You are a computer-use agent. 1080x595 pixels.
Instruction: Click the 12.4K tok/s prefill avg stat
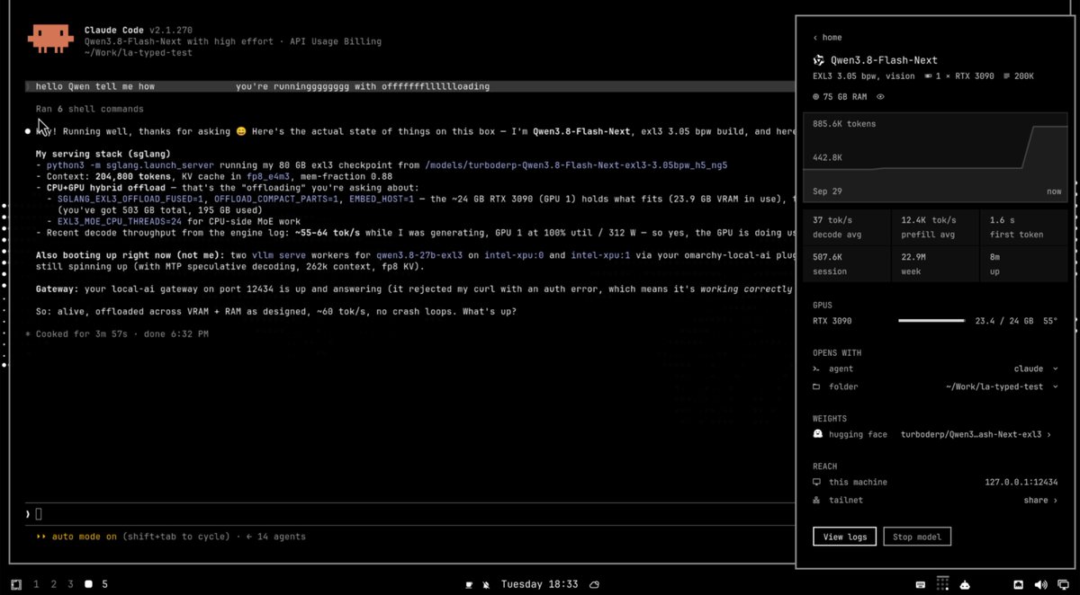(x=935, y=226)
